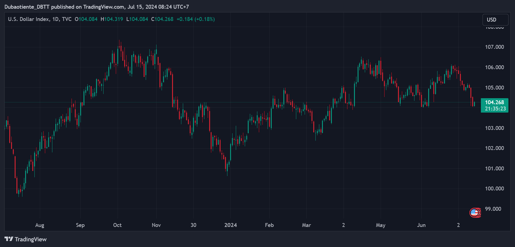Click the published by Dubaotiente_DBTT header text

(x=97, y=7)
